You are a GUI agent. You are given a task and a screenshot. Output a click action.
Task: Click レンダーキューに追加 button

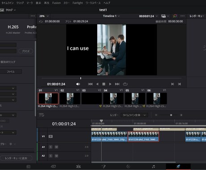pos(16,158)
